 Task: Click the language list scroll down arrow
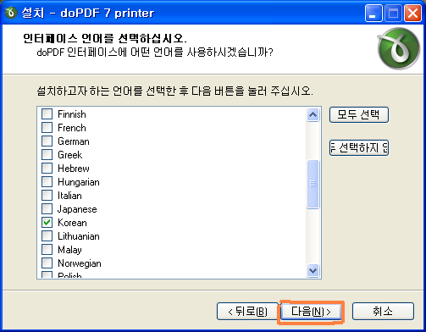click(313, 271)
